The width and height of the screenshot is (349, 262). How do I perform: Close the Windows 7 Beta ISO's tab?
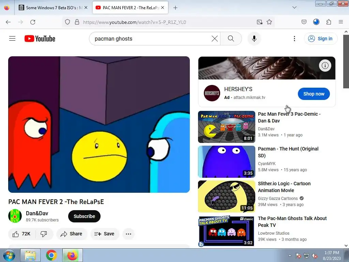(86, 8)
